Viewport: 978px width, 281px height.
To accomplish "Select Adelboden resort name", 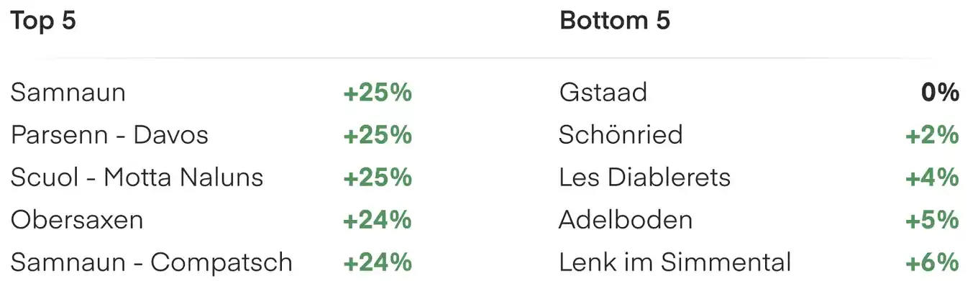I will coord(626,219).
